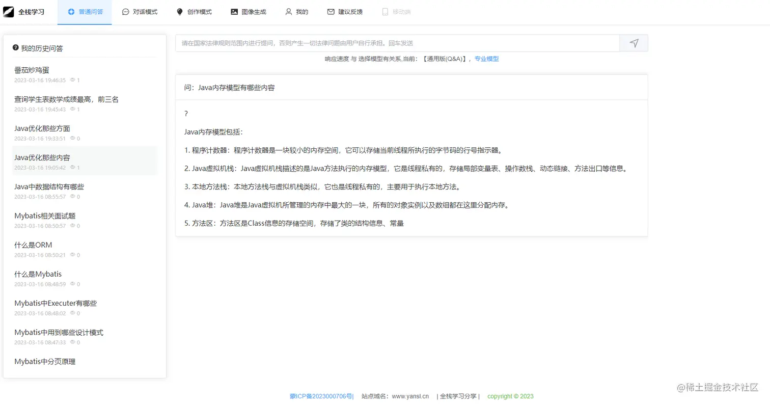The height and width of the screenshot is (404, 770).
Task: Click the copyright © 2023 footer text
Action: tap(510, 396)
